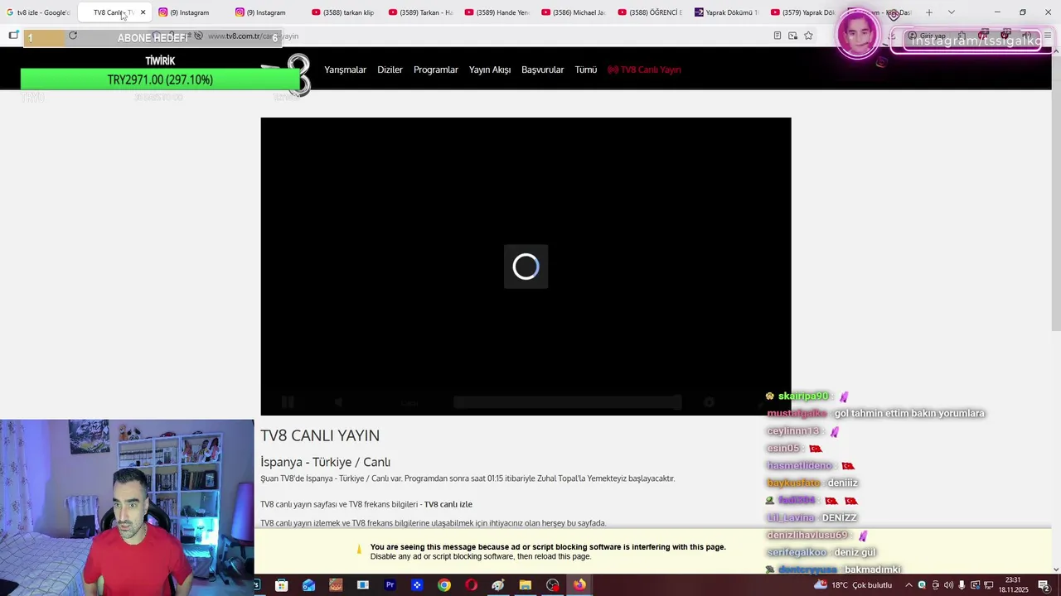1061x596 pixels.
Task: Click the video player loading area
Action: pyautogui.click(x=526, y=267)
